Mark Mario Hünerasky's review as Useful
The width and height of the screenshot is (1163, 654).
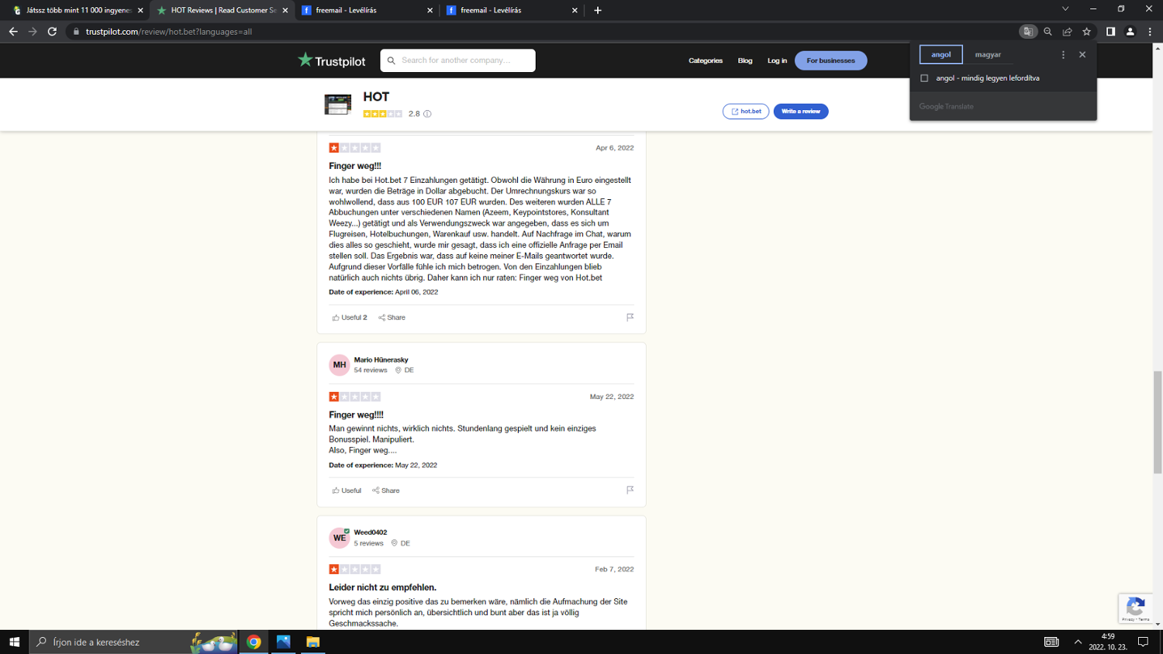coord(347,490)
